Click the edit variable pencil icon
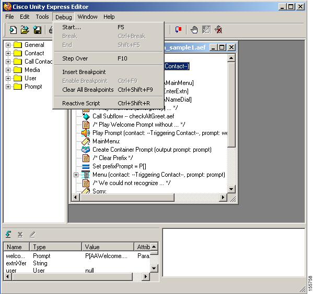The image size is (313, 294). 32,235
